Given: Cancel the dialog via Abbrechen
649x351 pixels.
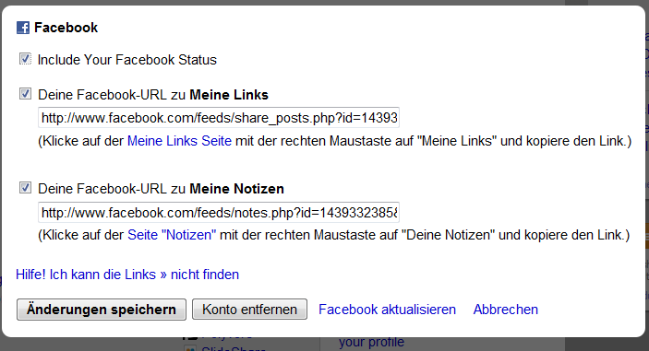Looking at the screenshot, I should click(505, 310).
